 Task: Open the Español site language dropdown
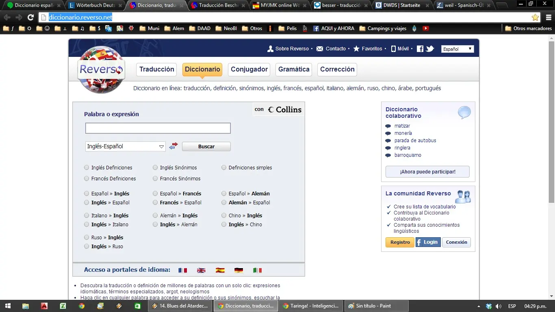tap(457, 49)
